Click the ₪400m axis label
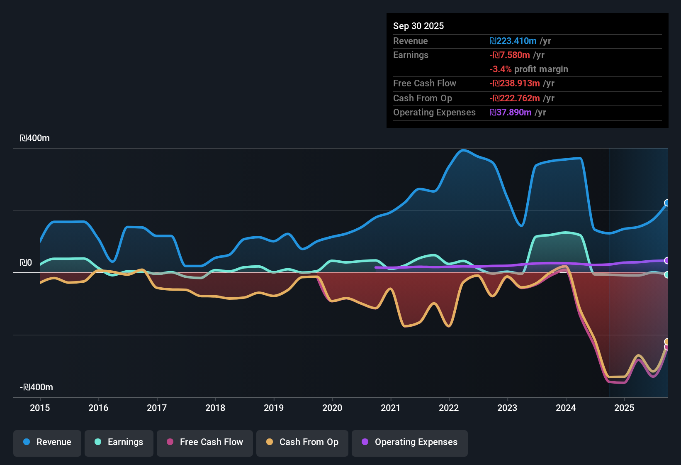Screen dimensions: 681x465 tap(34, 137)
